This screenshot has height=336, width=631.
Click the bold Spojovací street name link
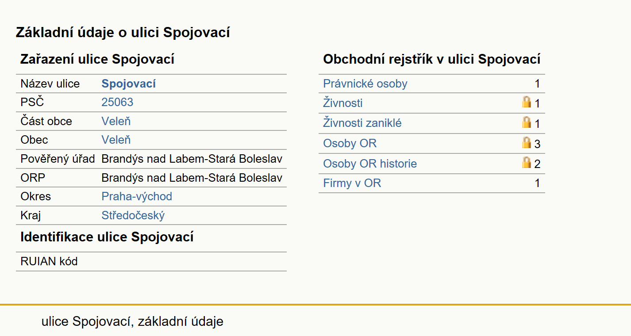click(129, 84)
